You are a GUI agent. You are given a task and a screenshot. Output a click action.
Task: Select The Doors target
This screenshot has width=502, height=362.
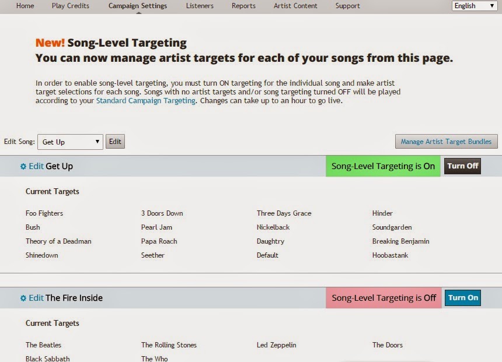point(388,345)
